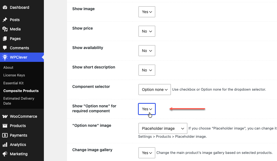The height and width of the screenshot is (161, 277).
Task: Open the "Option none" image dropdown
Action: click(x=163, y=128)
